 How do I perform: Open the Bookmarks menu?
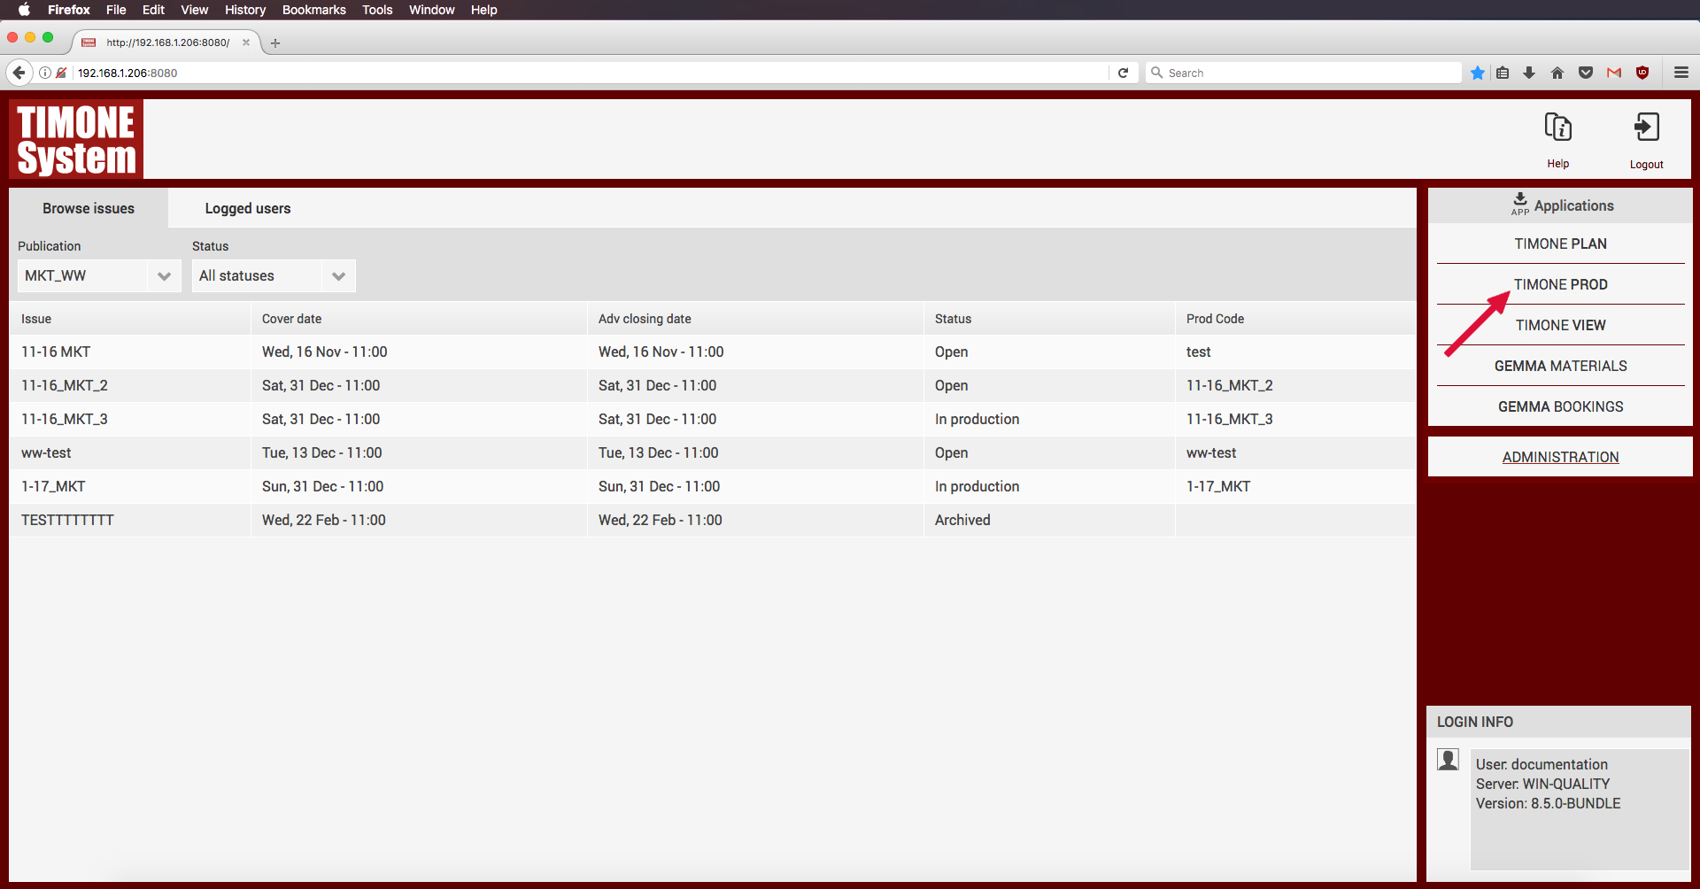[313, 10]
